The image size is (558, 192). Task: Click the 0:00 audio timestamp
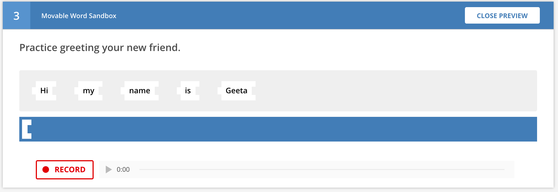pos(123,170)
